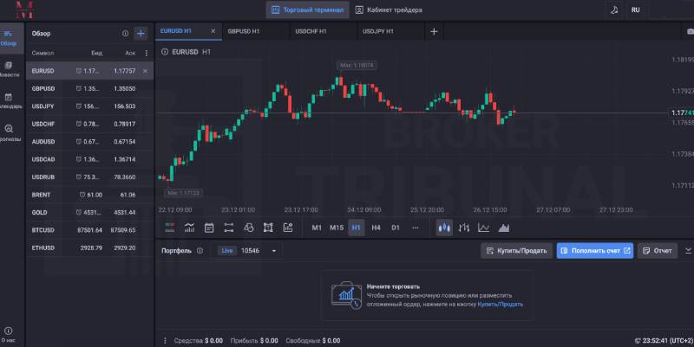Screen dimensions: 694x347
Task: Open the Кабинет трейдера tab
Action: (390, 10)
